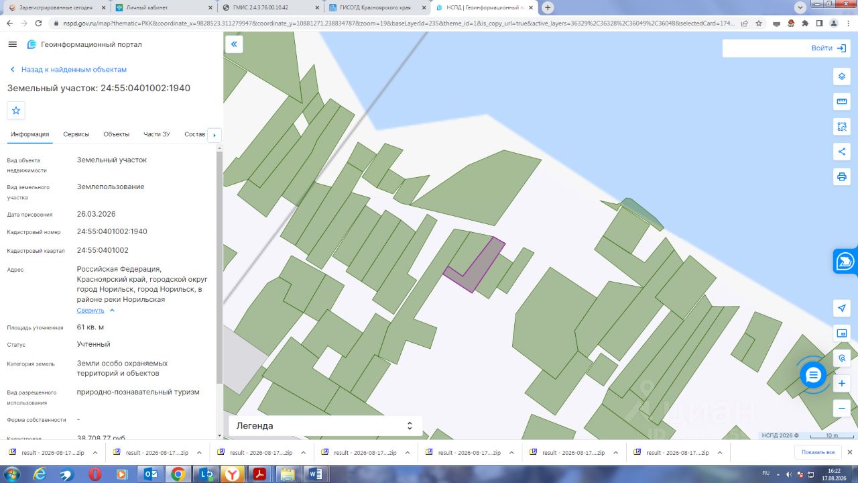Print the map
858x483 pixels.
tap(842, 176)
